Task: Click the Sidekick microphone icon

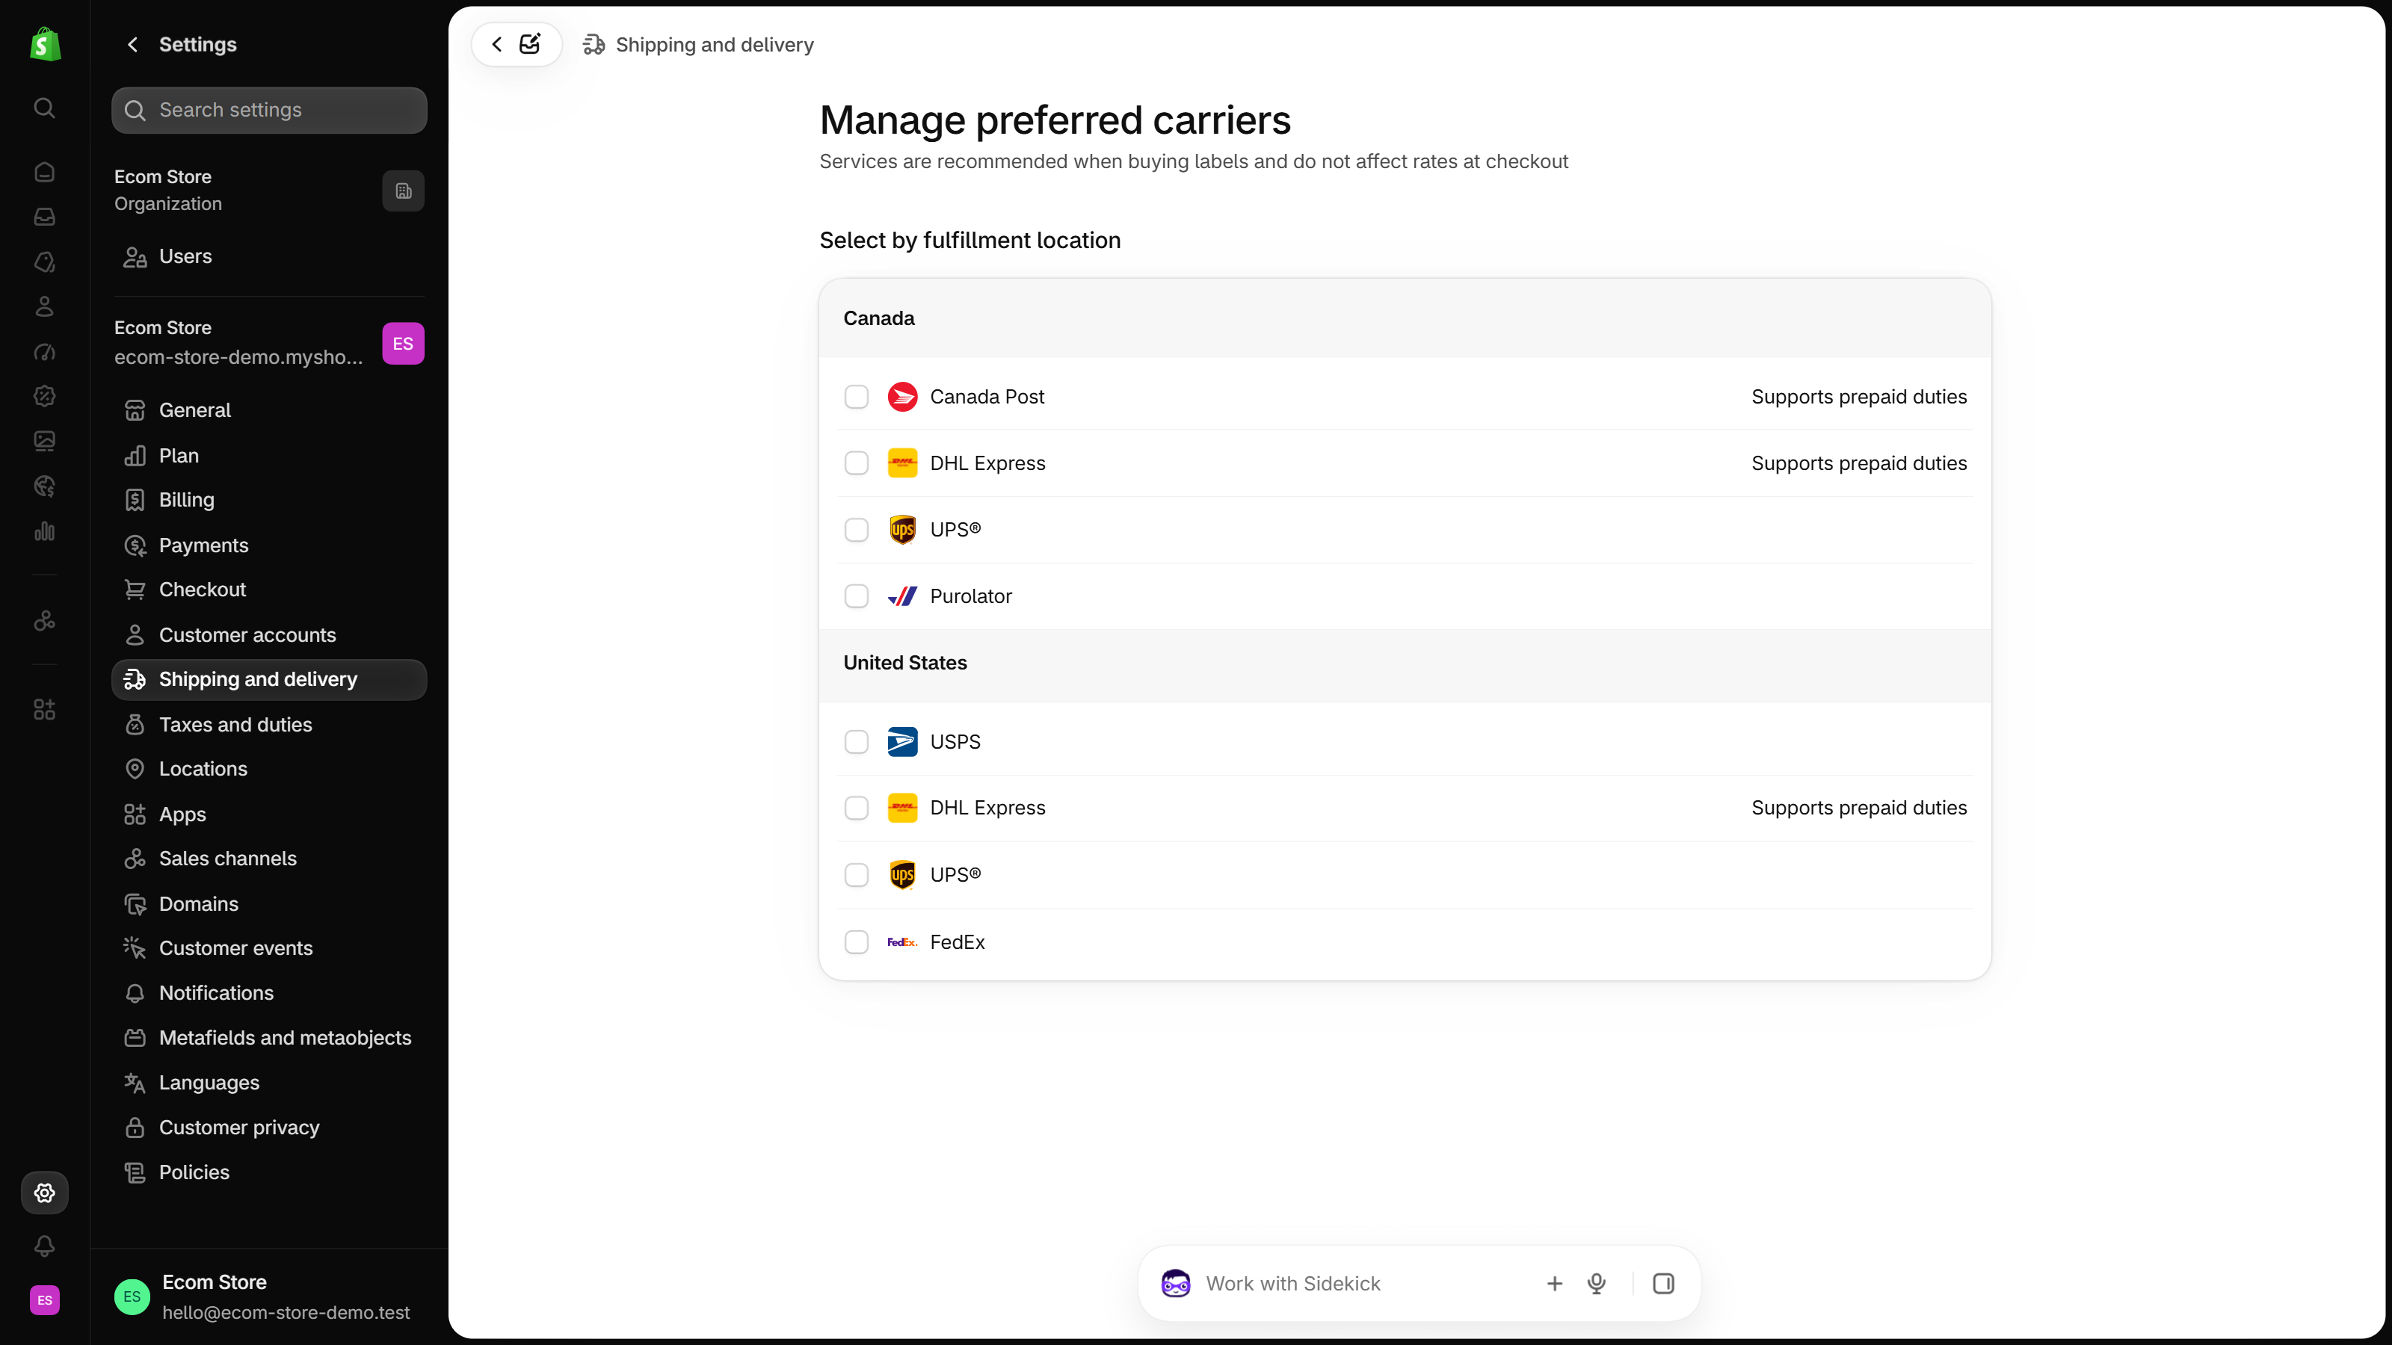Action: (x=1596, y=1284)
